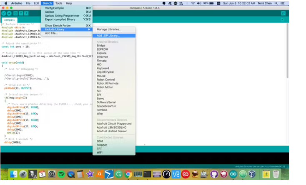Viewport: 306px width, 185px height.
Task: Click the New sketch toolbar icon
Action: click(15, 13)
